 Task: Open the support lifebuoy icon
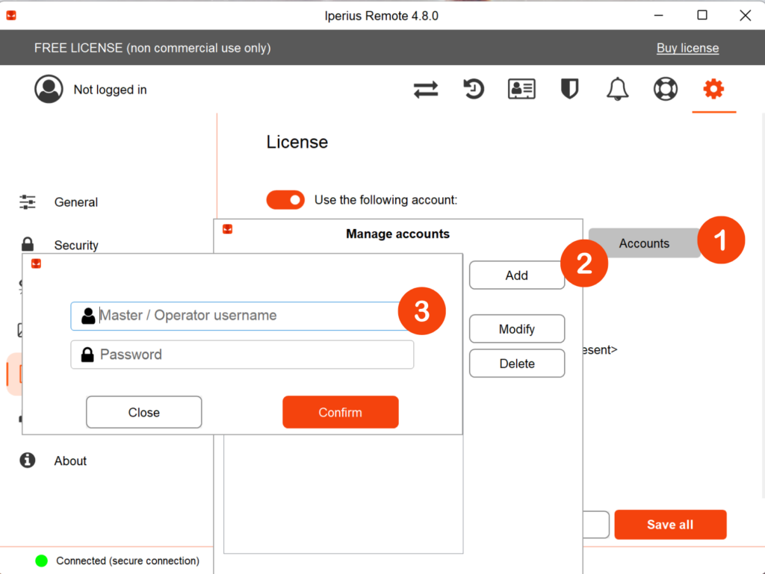pos(666,89)
